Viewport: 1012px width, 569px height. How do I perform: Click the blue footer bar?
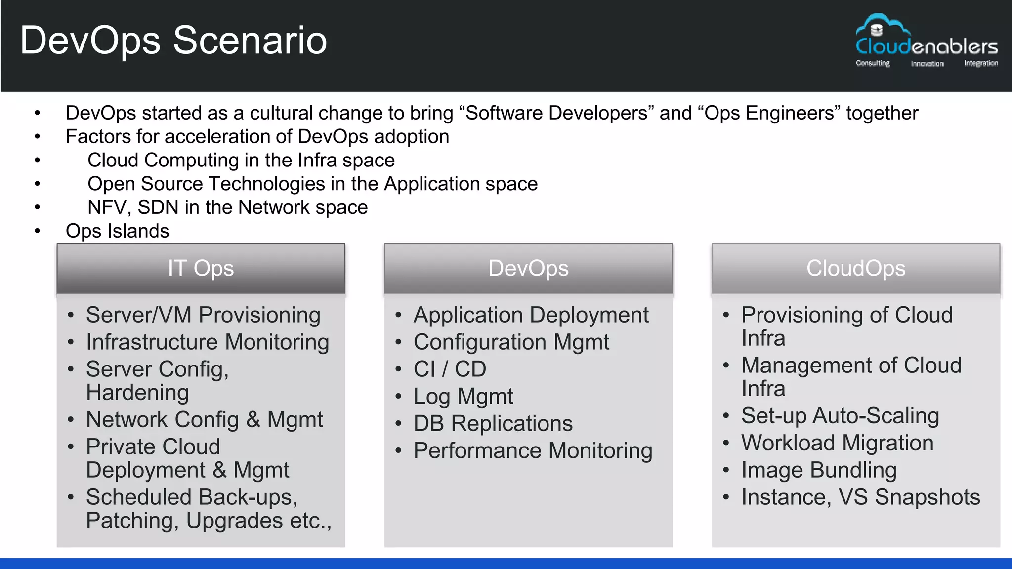506,563
